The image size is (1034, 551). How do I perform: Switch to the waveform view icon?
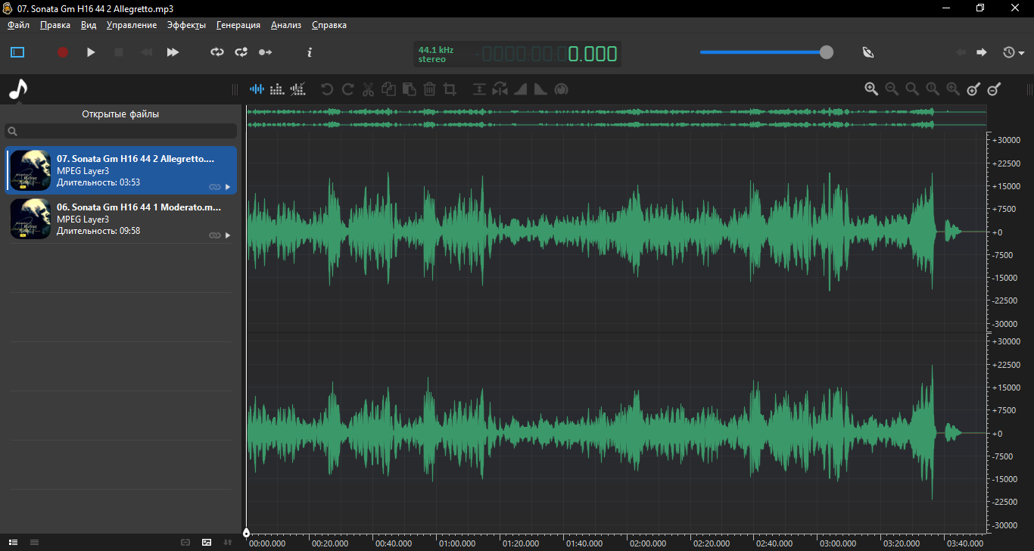click(x=257, y=89)
